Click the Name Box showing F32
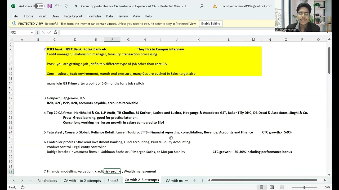Image resolution: width=339 pixels, height=190 pixels. point(20,32)
